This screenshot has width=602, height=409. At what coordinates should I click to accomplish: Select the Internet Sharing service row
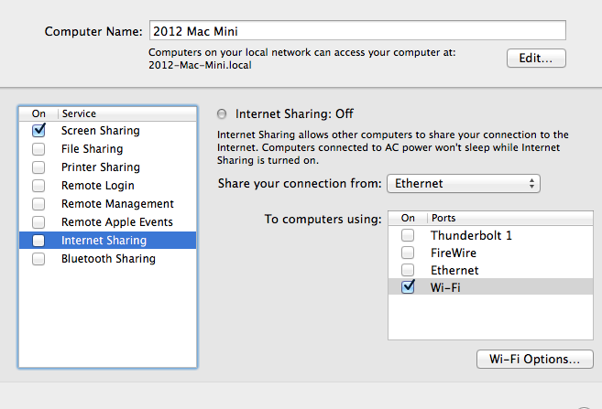pos(107,241)
